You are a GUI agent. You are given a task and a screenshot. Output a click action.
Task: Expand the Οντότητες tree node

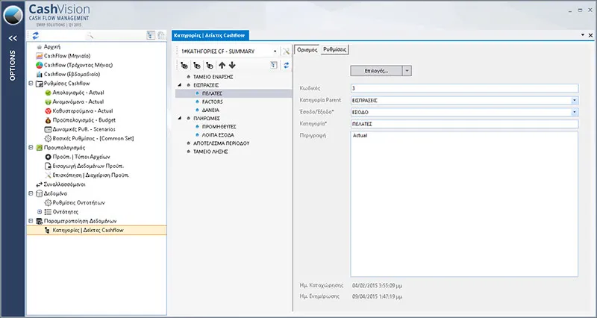tap(40, 212)
